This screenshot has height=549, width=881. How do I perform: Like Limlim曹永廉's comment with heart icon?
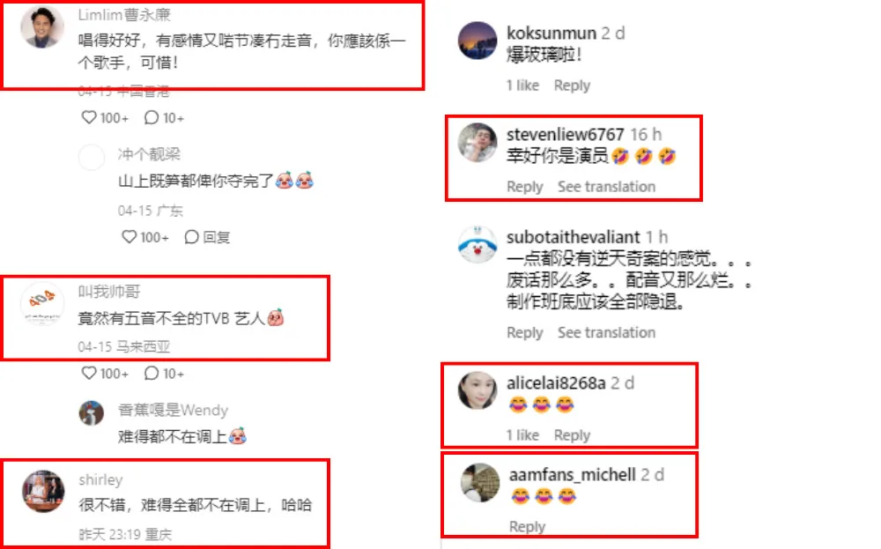89,117
